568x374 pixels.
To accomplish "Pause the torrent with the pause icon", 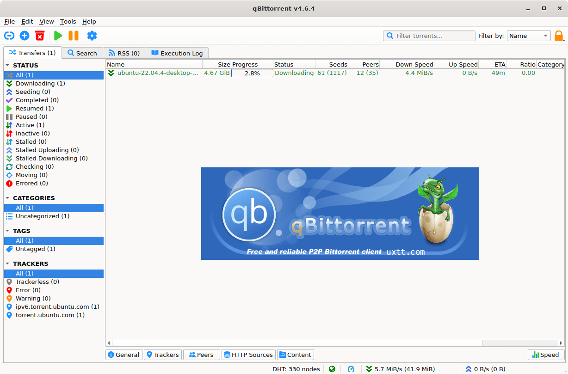I will coord(74,36).
